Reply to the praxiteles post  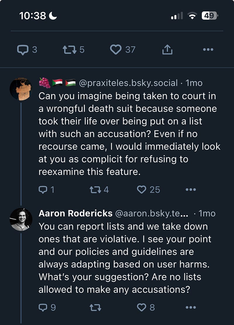pyautogui.click(x=43, y=190)
